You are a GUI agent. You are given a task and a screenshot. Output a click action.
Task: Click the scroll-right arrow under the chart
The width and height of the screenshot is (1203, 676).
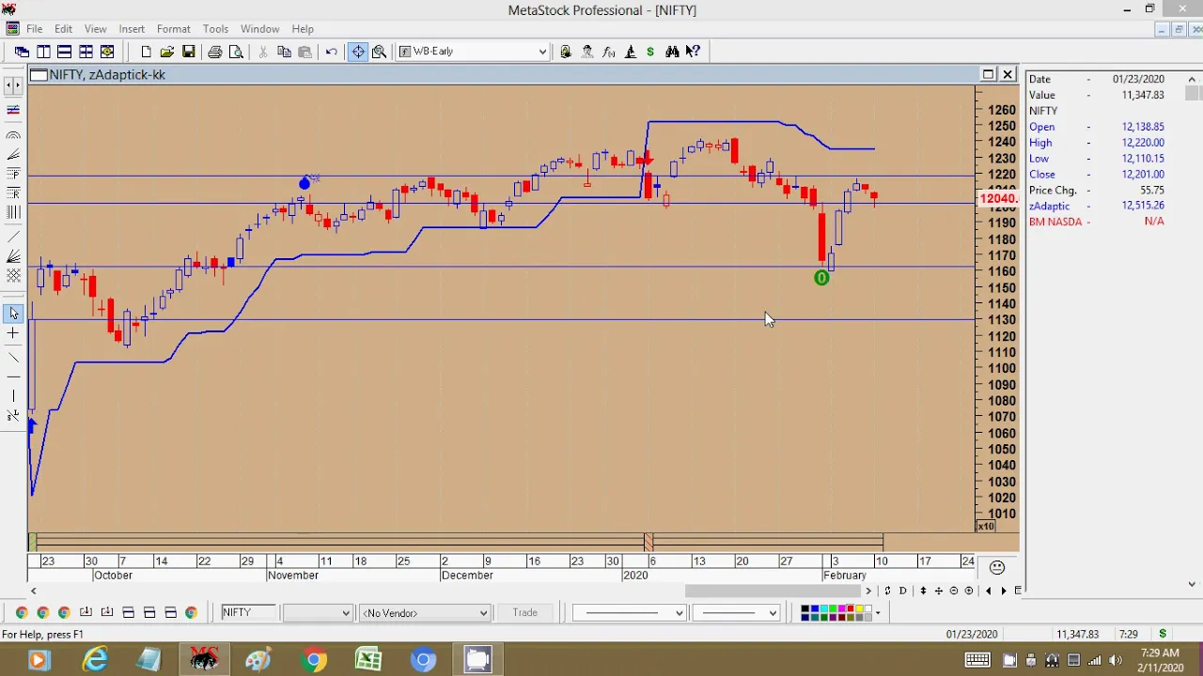867,591
